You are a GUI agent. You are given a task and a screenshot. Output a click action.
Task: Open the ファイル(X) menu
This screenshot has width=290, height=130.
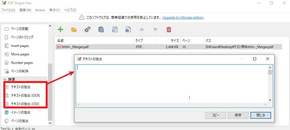(x=8, y=10)
